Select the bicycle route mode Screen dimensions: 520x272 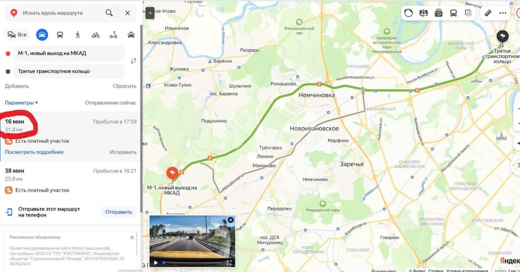[95, 35]
